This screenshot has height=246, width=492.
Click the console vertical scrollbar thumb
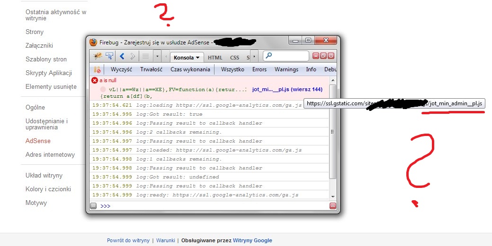pyautogui.click(x=332, y=132)
